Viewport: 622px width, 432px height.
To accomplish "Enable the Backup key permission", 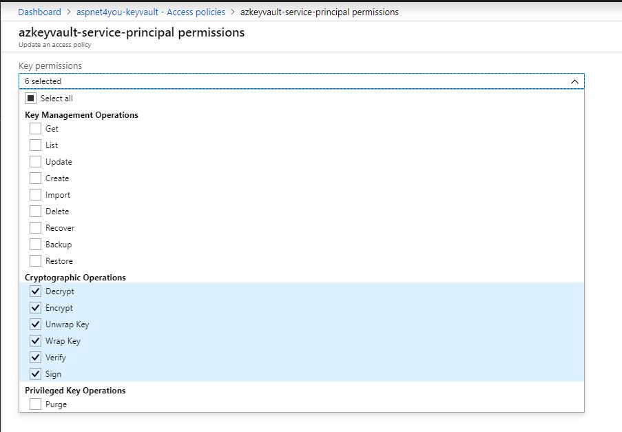I will click(x=36, y=245).
